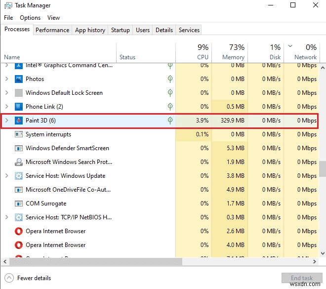326x289 pixels.
Task: Click the 4.9 MB memory value for OneDriveFile
Action: 235,190
